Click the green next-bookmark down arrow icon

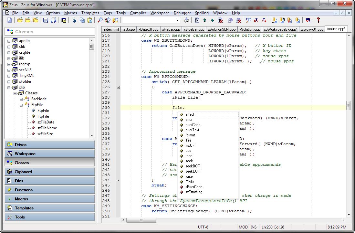pyautogui.click(x=213, y=20)
